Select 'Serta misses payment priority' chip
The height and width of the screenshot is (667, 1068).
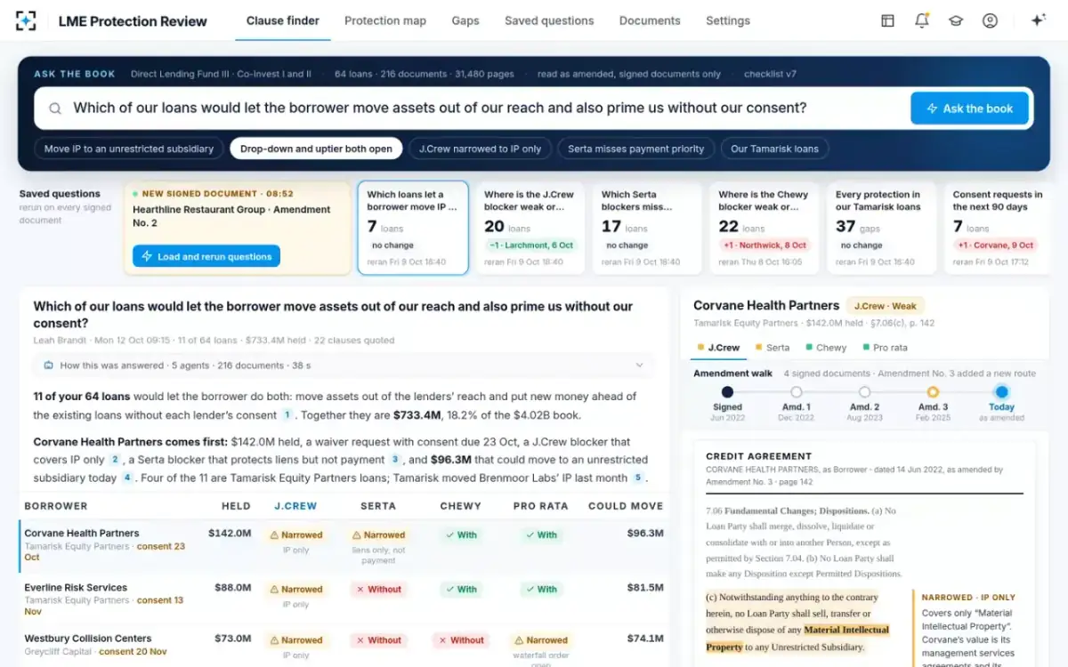click(x=636, y=149)
